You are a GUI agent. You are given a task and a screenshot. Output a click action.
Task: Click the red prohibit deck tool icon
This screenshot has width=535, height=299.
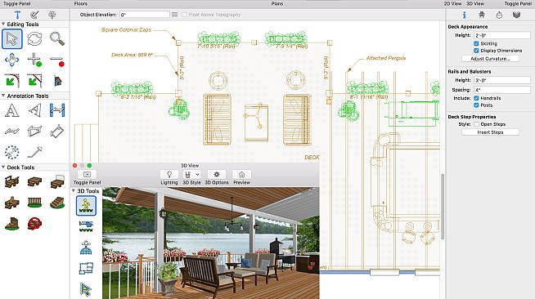[x=34, y=224]
